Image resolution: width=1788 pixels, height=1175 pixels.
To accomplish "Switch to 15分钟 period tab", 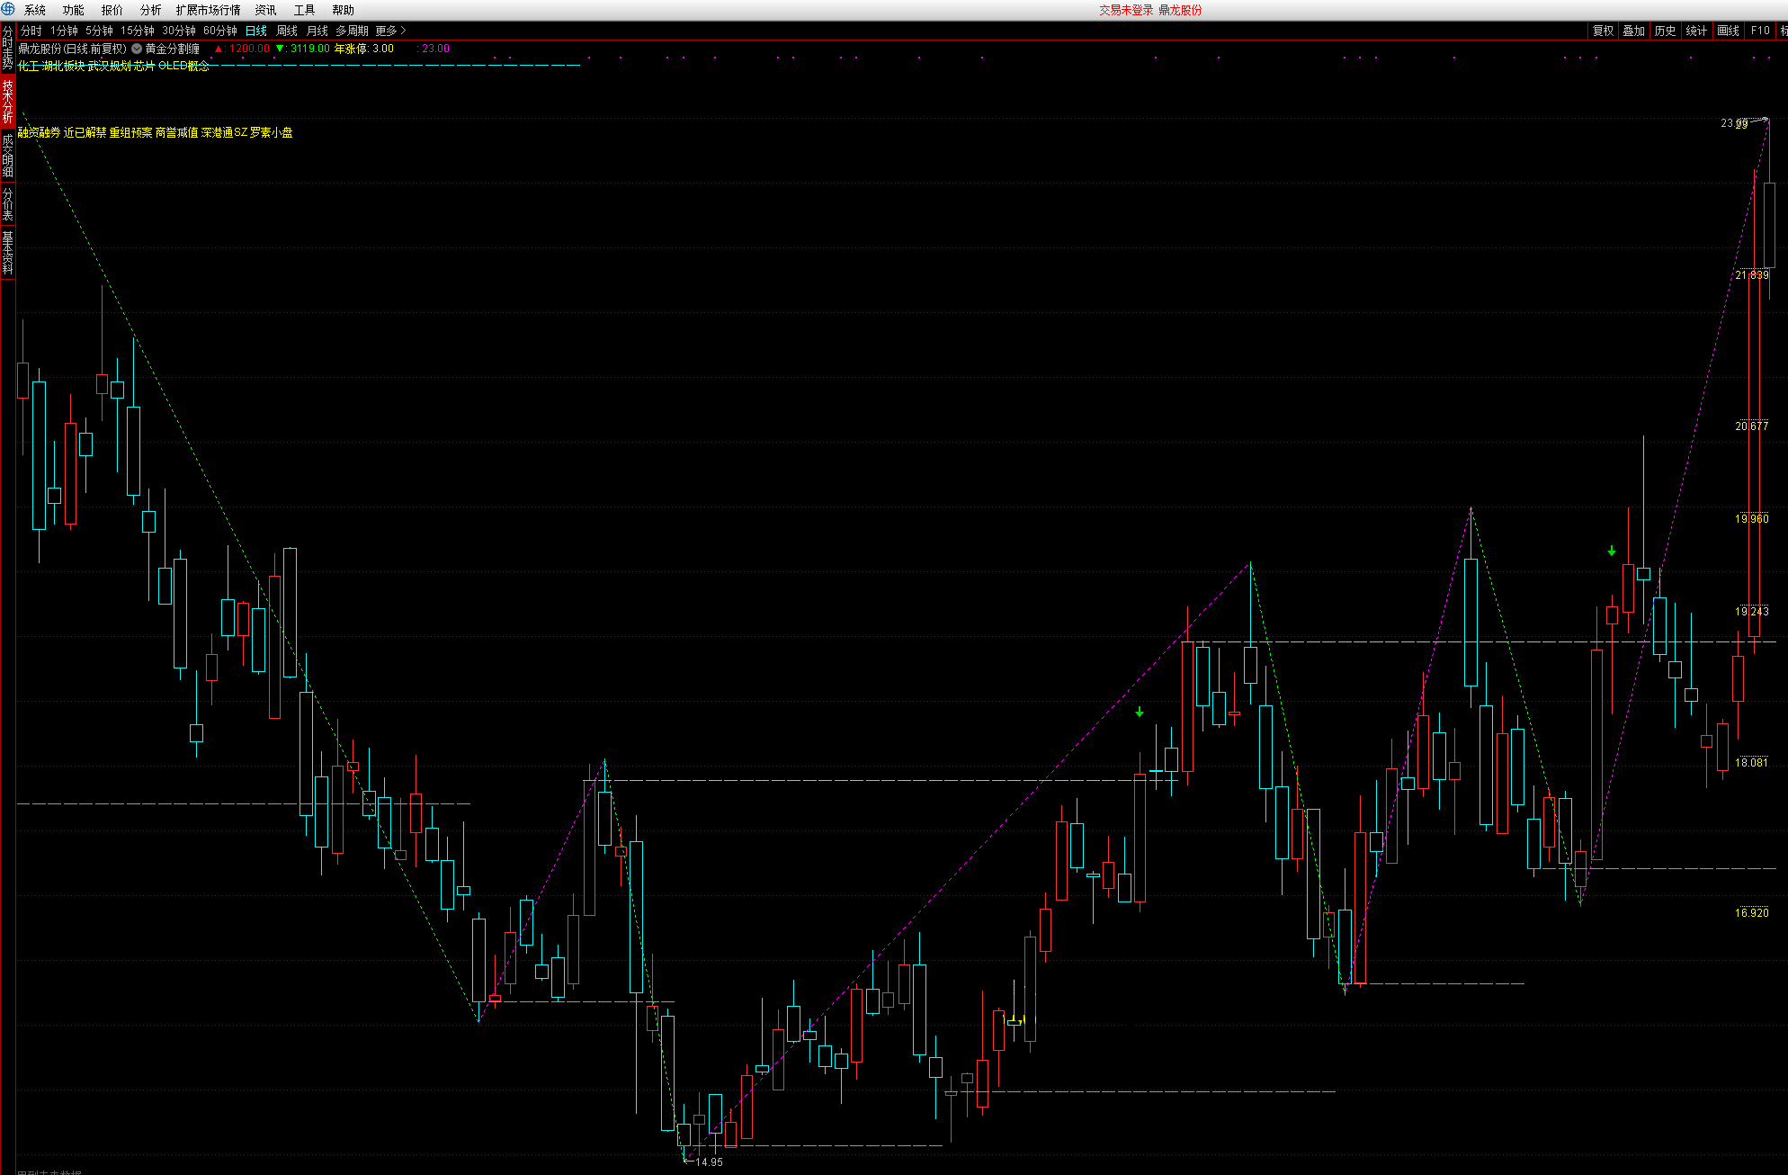I will [x=138, y=31].
